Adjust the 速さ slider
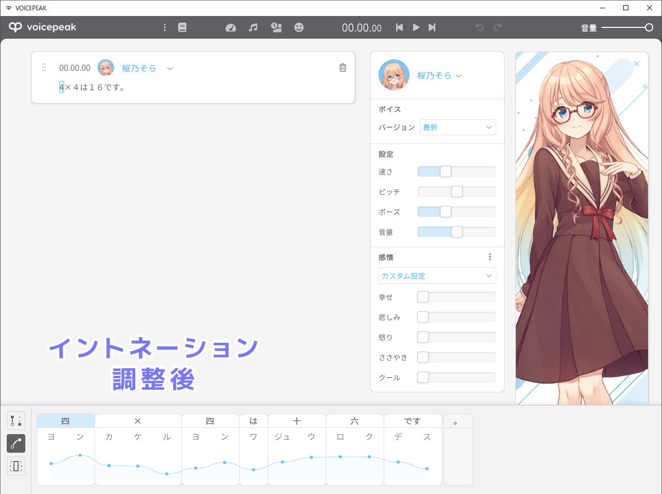The height and width of the screenshot is (494, 662). coord(456,171)
